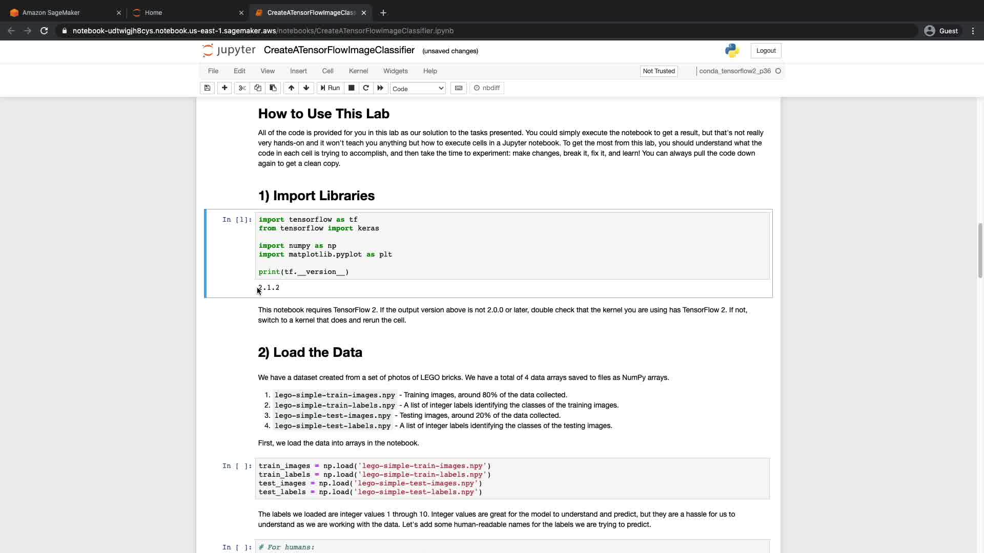Open the Cell menu
The height and width of the screenshot is (553, 984).
(x=327, y=71)
